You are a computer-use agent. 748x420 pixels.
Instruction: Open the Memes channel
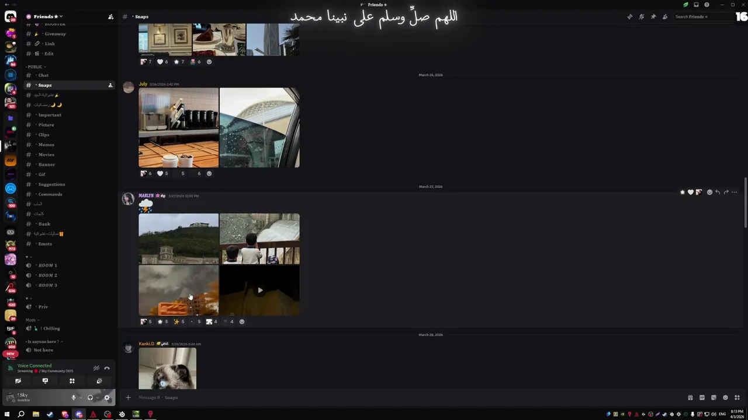tap(69, 145)
